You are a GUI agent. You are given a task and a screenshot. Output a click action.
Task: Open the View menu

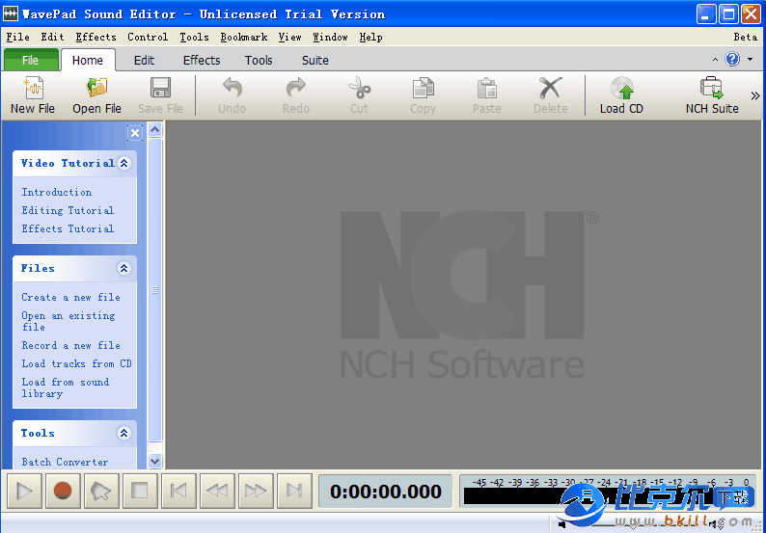(x=289, y=37)
